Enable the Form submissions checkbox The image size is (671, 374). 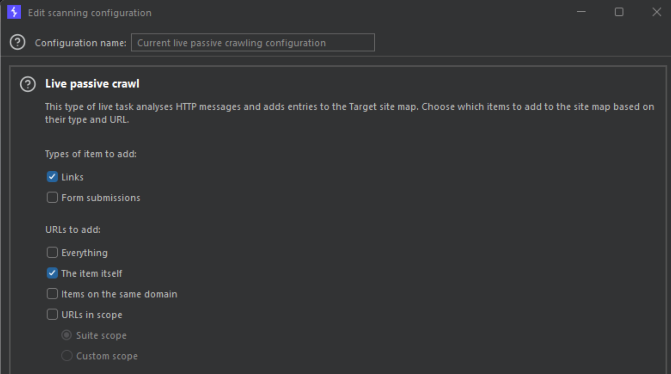tap(52, 197)
